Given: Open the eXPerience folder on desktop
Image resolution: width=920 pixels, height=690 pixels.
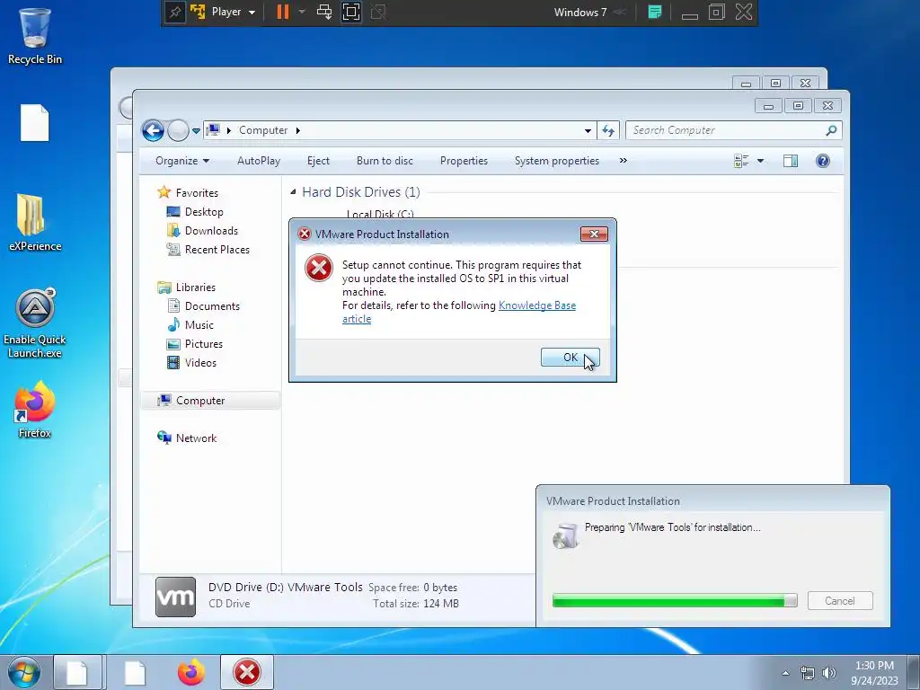Looking at the screenshot, I should tap(35, 222).
